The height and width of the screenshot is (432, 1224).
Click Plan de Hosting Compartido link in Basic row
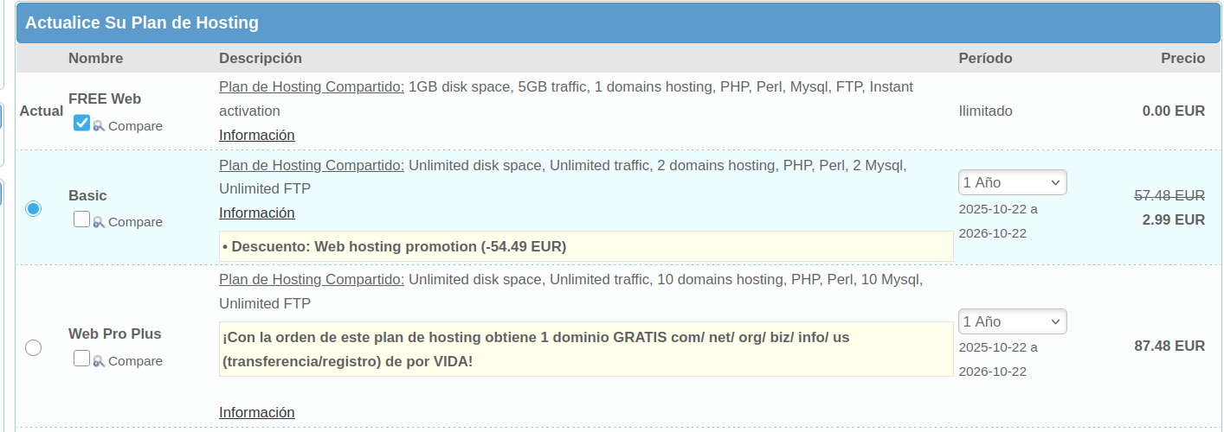point(311,165)
